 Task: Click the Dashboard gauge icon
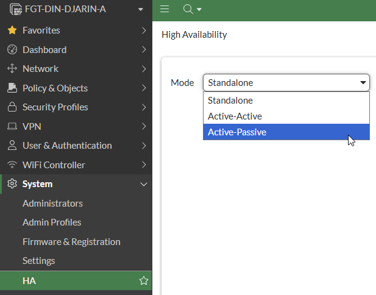coord(12,49)
